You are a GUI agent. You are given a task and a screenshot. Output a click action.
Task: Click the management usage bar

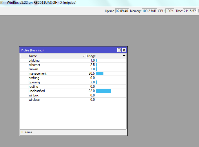(x=100, y=73)
